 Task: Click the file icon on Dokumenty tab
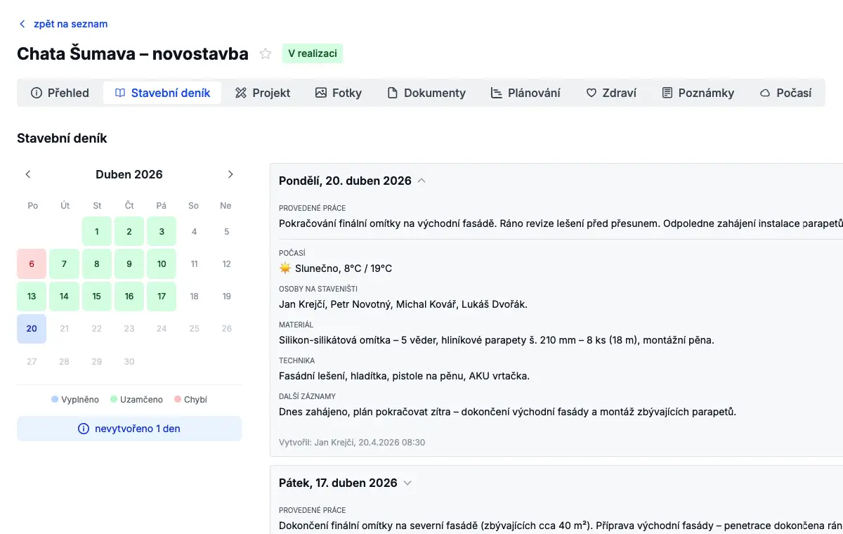pos(393,93)
